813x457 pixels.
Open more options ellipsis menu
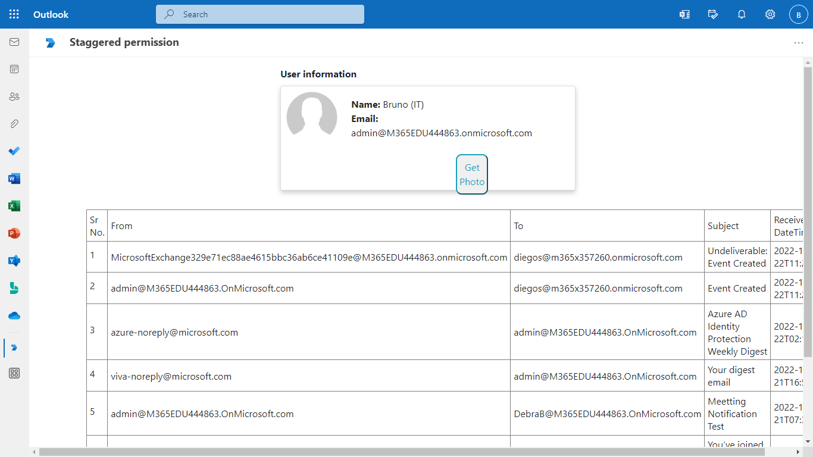click(x=799, y=43)
